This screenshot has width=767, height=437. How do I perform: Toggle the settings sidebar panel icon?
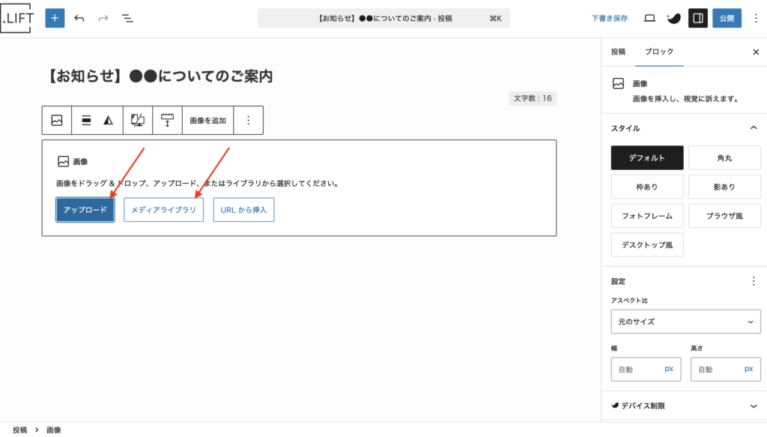(697, 18)
